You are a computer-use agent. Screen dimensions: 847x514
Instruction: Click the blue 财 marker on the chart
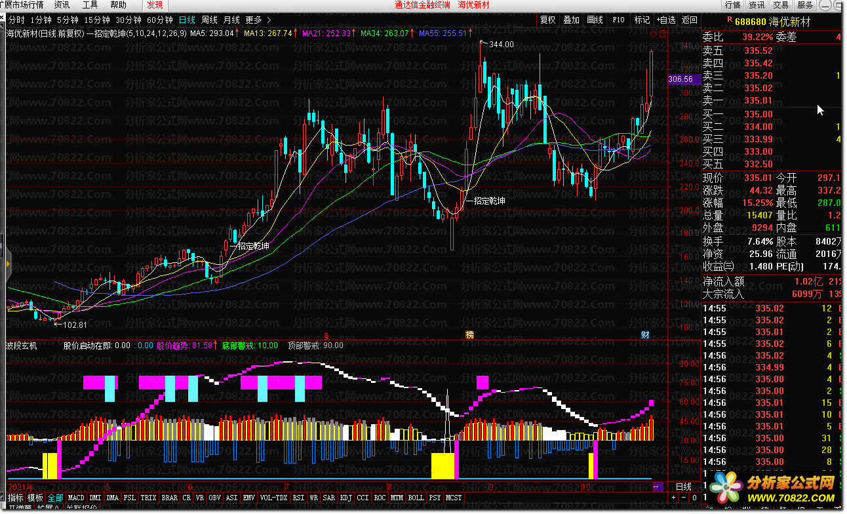point(645,335)
